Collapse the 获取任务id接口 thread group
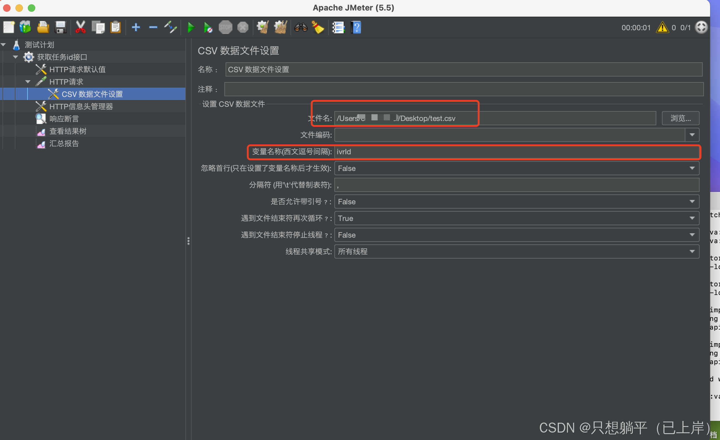 [x=15, y=57]
